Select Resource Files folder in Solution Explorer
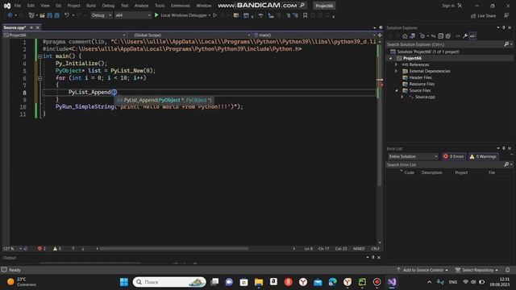Screen dimensions: 516x290 [x=422, y=84]
